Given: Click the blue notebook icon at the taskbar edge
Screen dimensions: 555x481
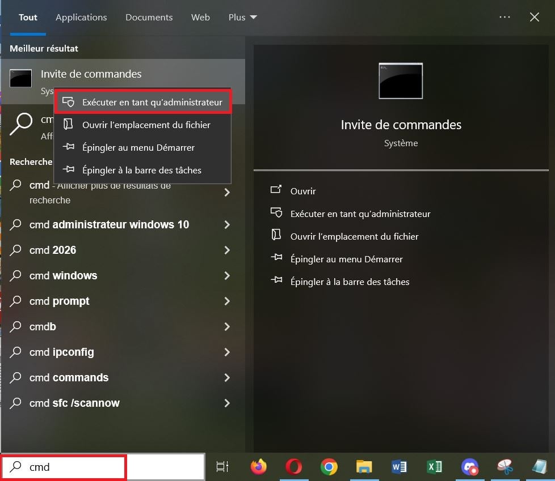Looking at the screenshot, I should click(x=540, y=467).
